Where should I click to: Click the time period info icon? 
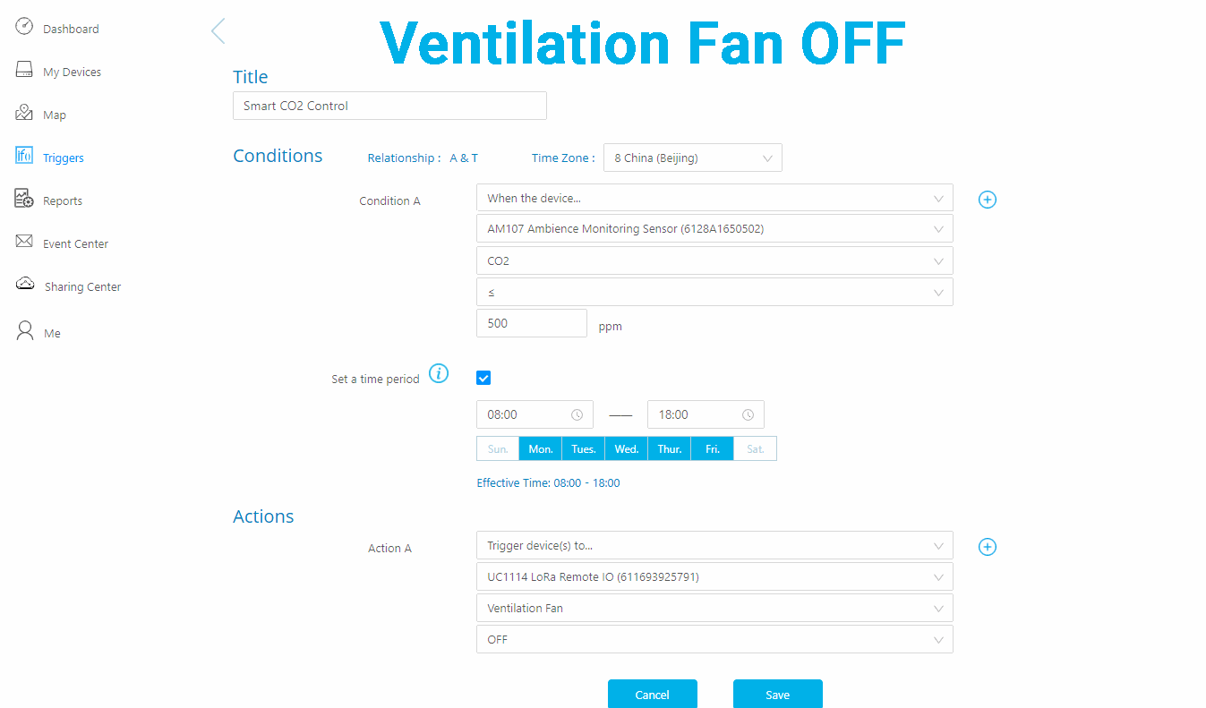click(439, 374)
